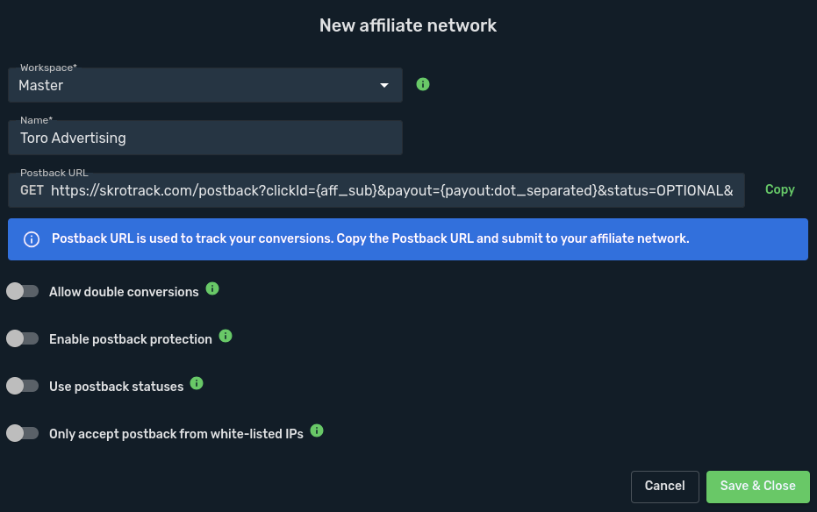Enable only accept postback from white-listed IPs

(22, 433)
